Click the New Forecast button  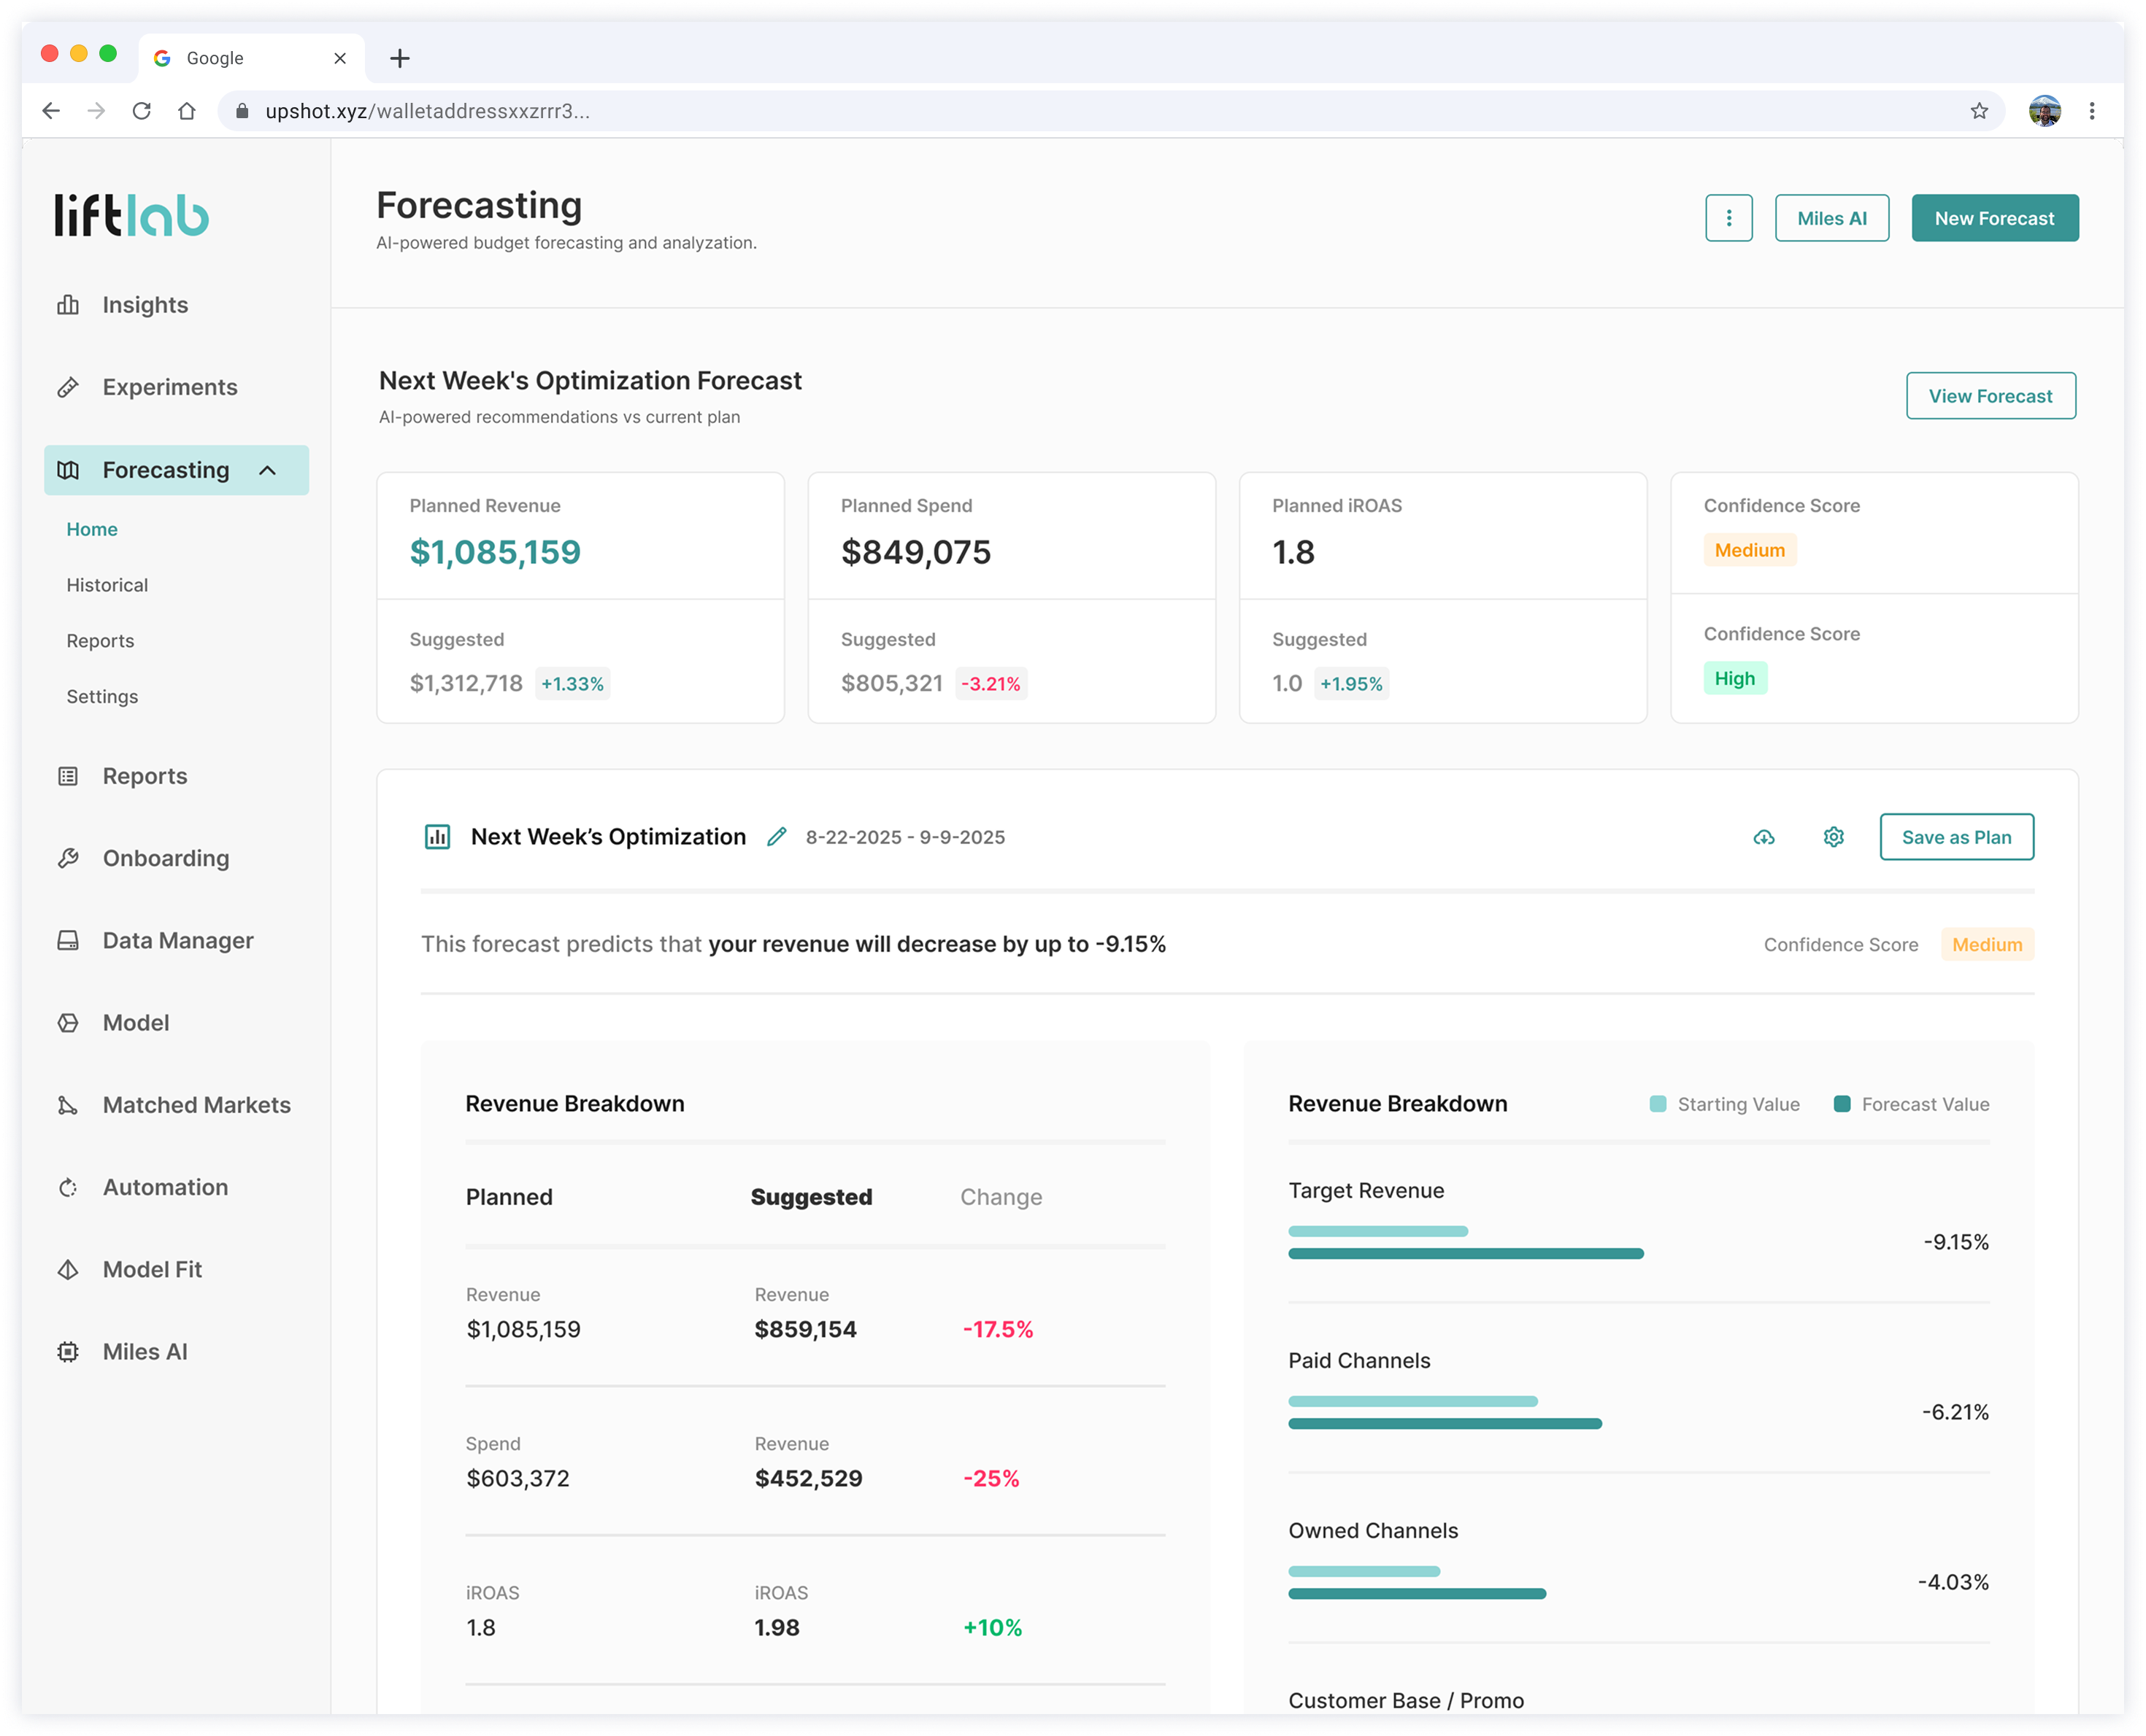point(1994,218)
